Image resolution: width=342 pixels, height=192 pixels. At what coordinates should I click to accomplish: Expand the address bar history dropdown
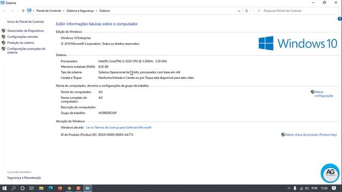(239, 11)
